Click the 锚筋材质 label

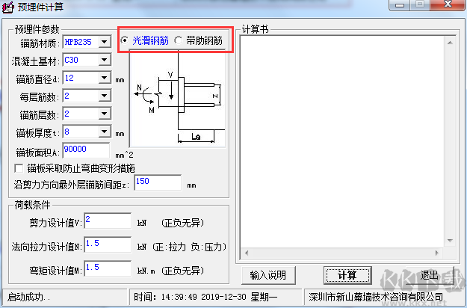click(40, 43)
